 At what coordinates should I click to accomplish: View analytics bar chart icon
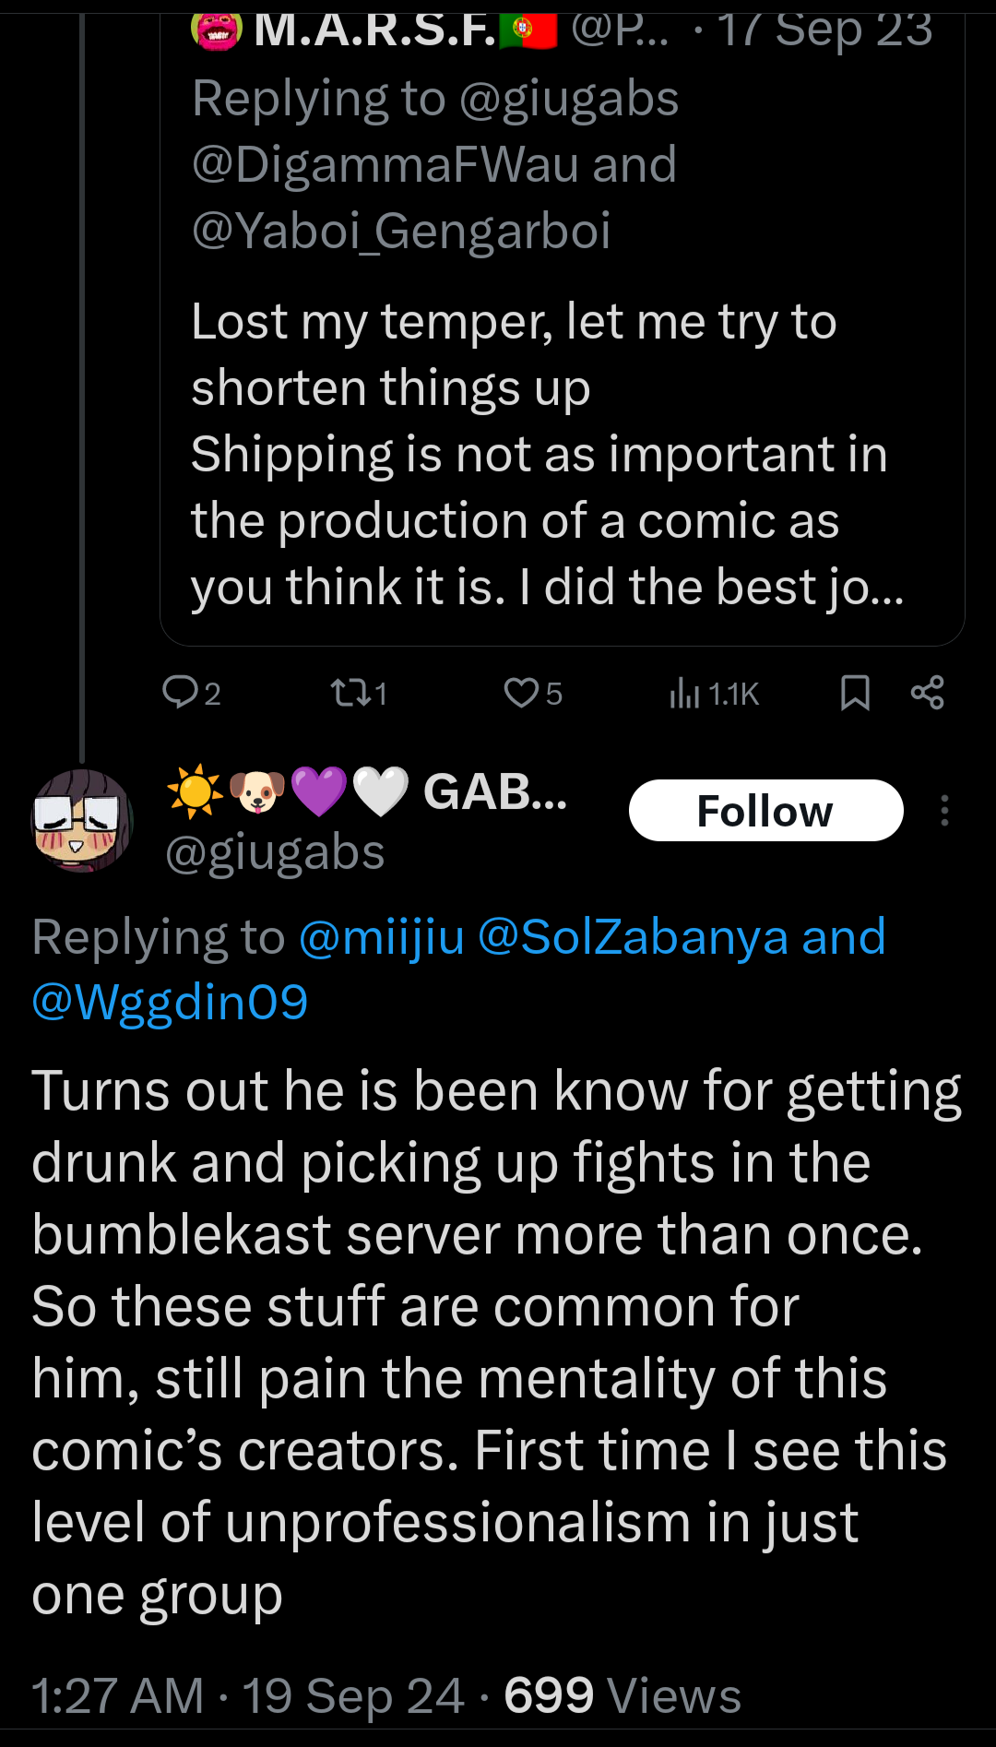(x=685, y=692)
